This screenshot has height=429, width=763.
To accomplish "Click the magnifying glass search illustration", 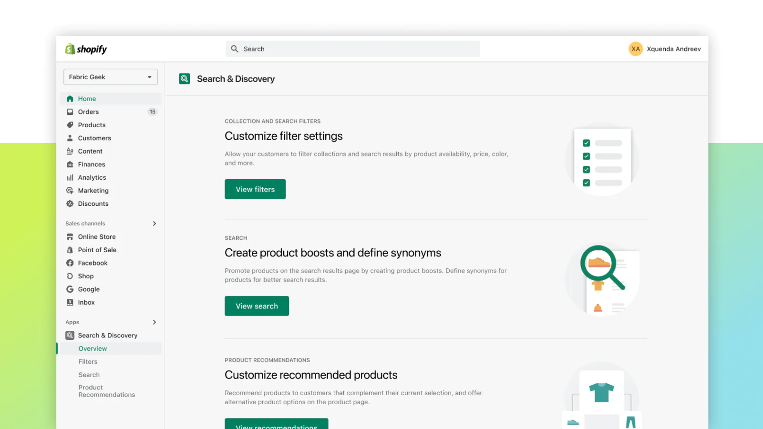I will pyautogui.click(x=602, y=279).
